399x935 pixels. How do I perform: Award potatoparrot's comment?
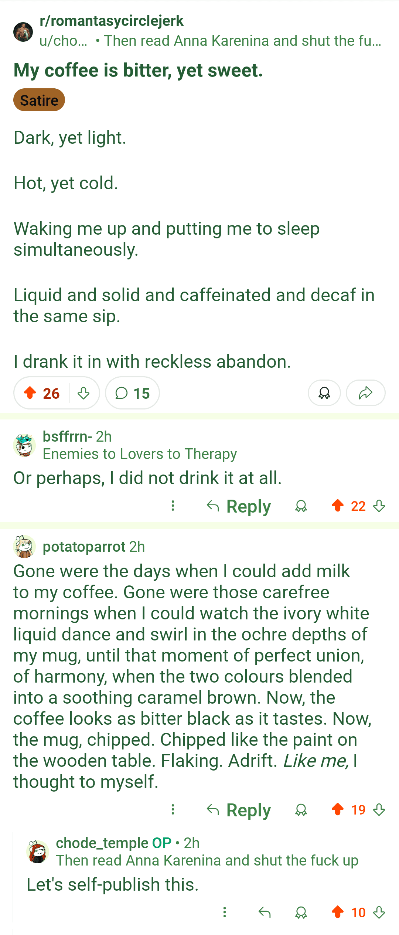point(301,810)
